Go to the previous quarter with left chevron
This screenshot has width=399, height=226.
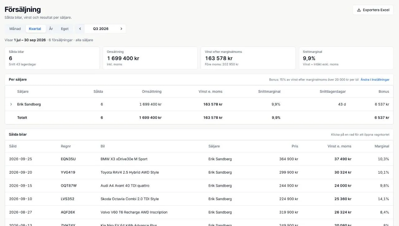click(x=80, y=29)
